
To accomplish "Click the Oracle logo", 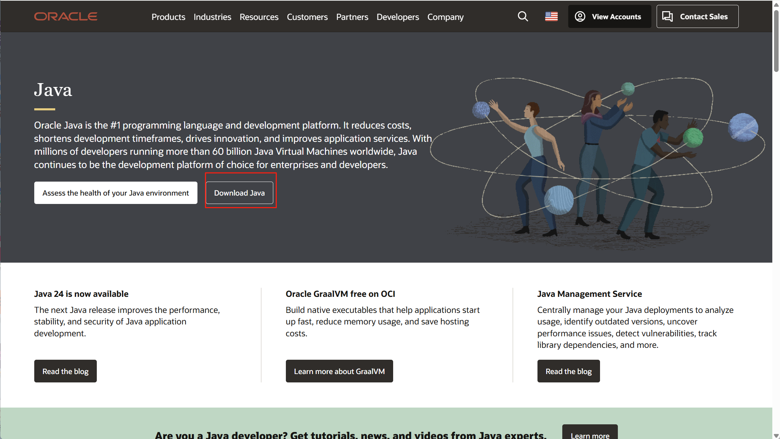I will (66, 16).
